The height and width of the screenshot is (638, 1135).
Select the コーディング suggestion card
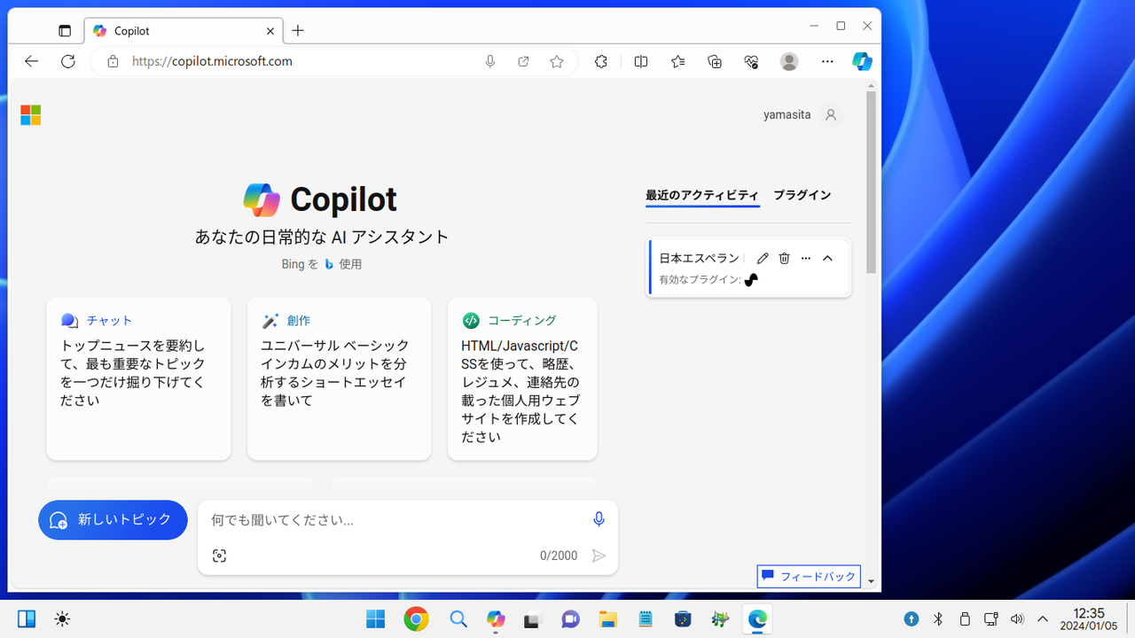[522, 379]
